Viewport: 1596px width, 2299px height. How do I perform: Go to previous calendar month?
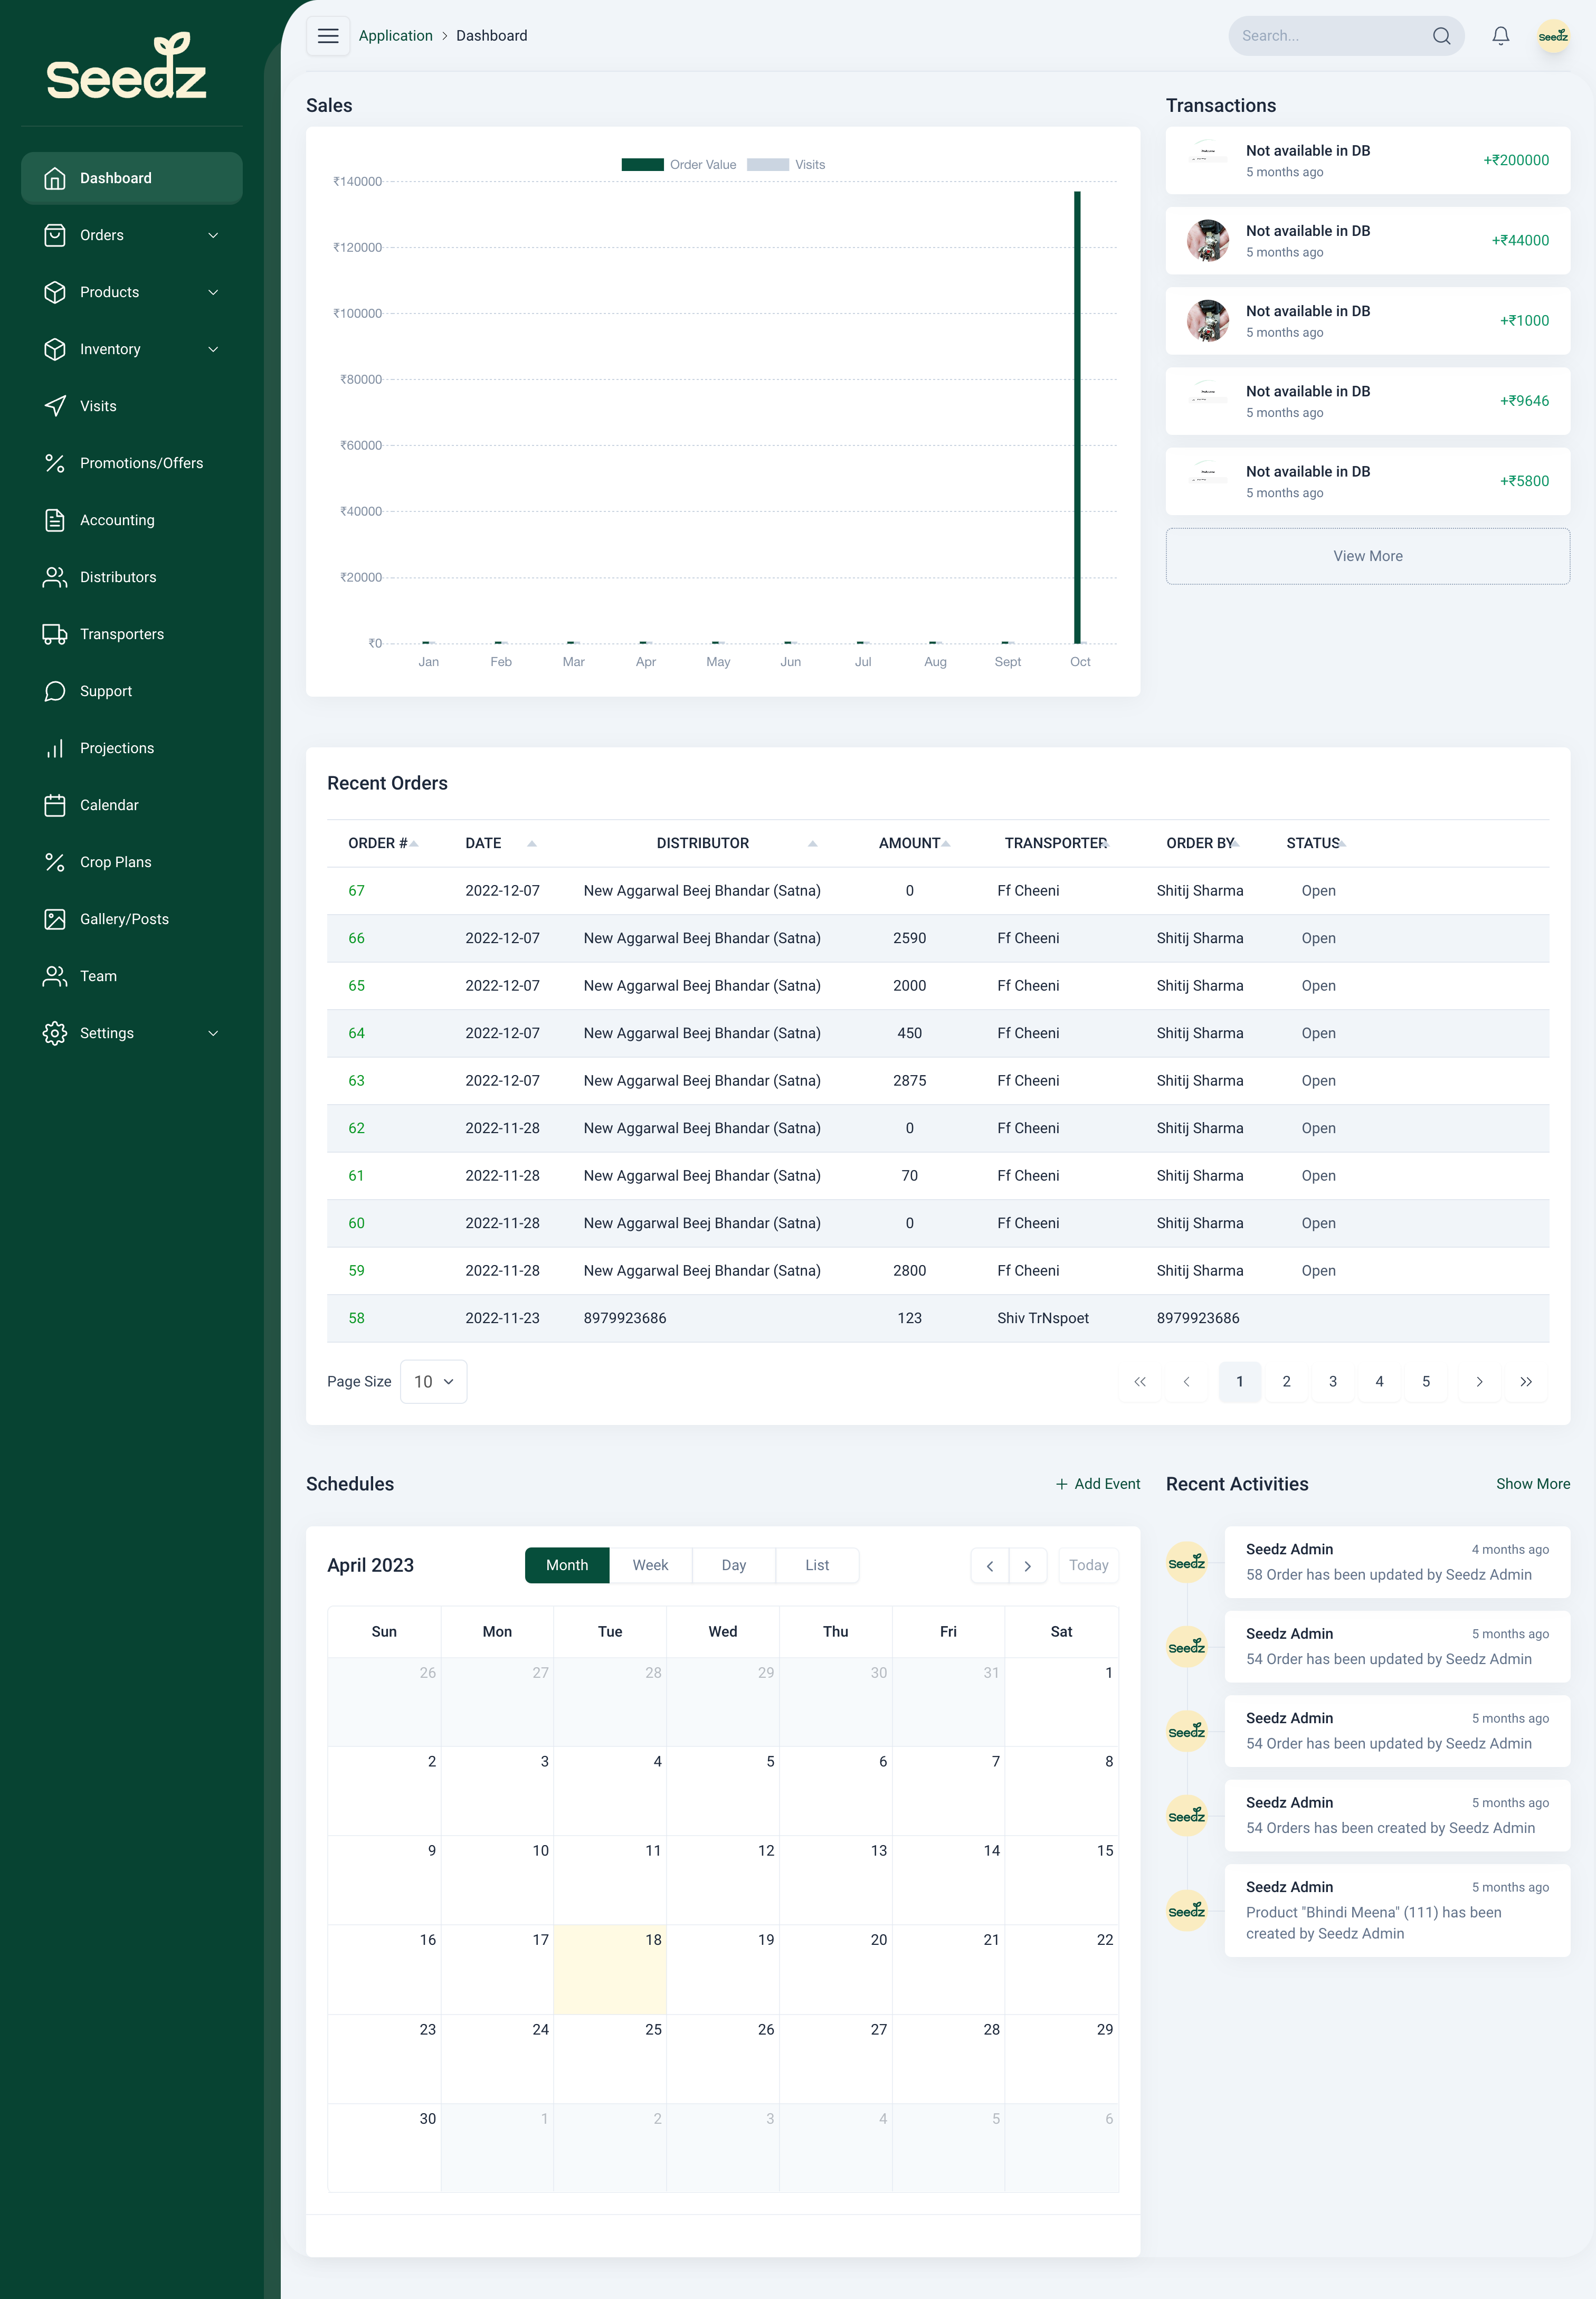pos(990,1565)
